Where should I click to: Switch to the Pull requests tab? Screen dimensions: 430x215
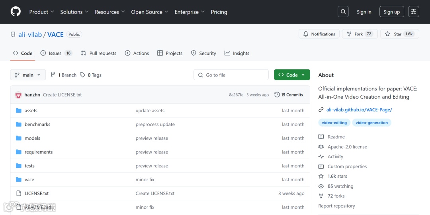98,53
